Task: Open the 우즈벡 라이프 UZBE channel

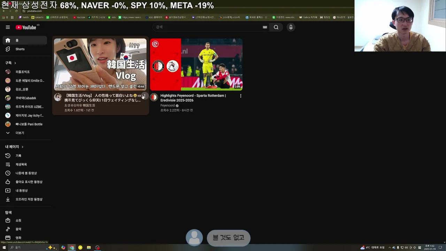Action: pyautogui.click(x=25, y=107)
